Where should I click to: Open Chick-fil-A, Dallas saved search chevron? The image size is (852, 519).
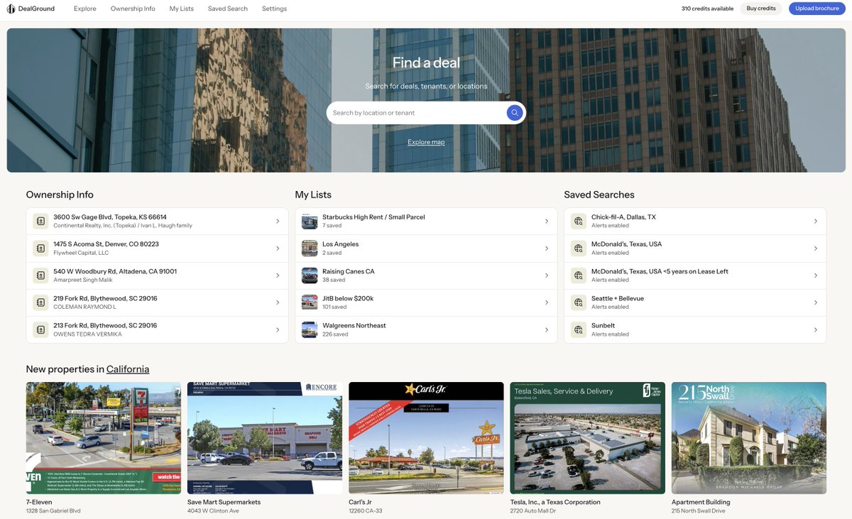[816, 222]
